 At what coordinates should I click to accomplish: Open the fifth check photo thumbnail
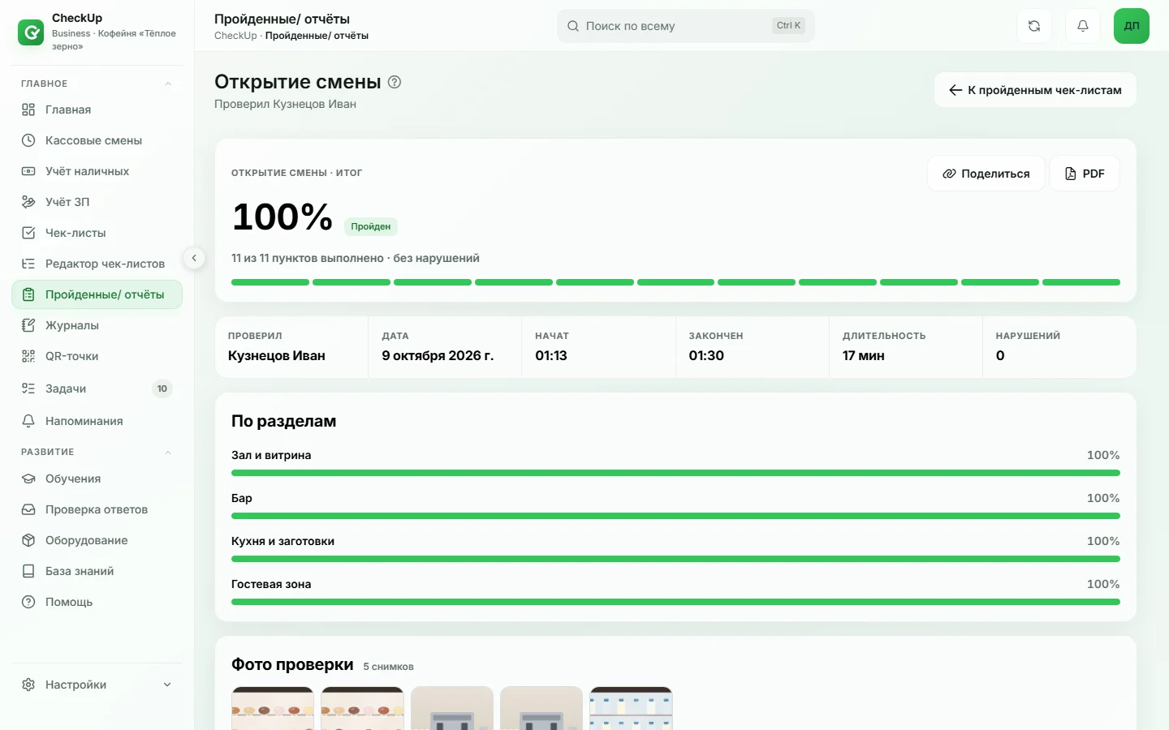[x=631, y=708]
